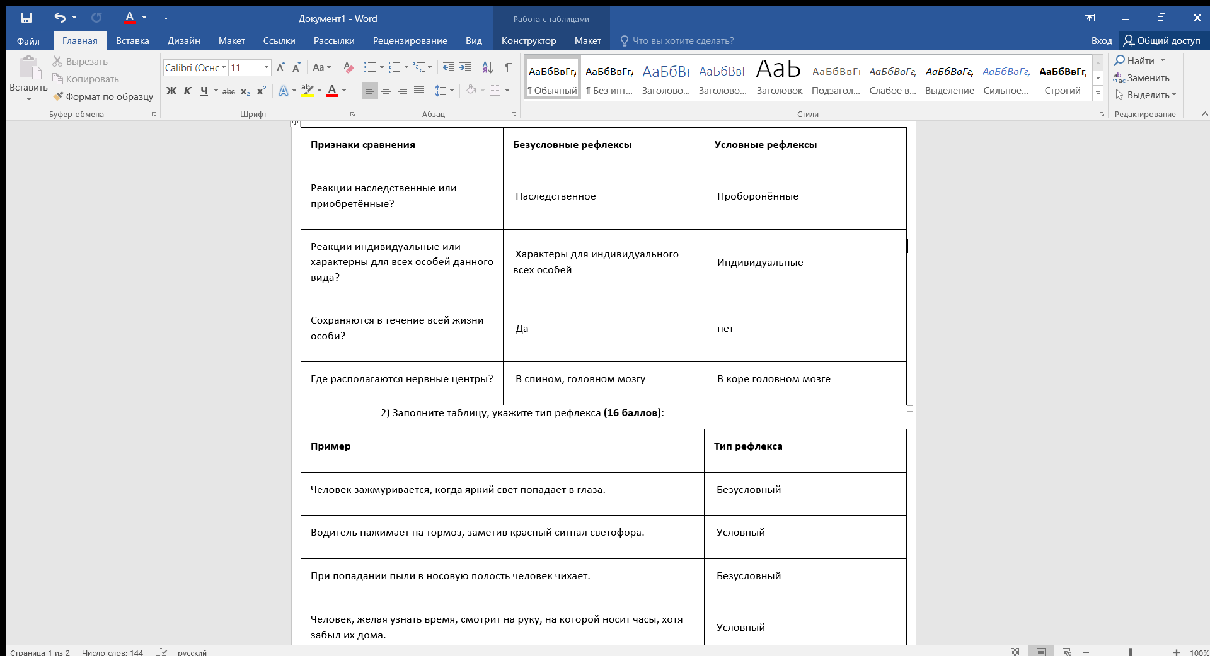Click the Вход sign-in link
This screenshot has height=656, width=1210.
click(x=1102, y=41)
